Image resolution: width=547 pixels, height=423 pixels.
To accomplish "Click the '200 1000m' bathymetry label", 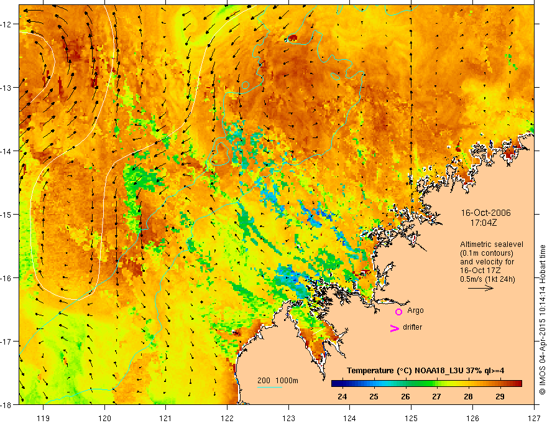I will point(278,381).
